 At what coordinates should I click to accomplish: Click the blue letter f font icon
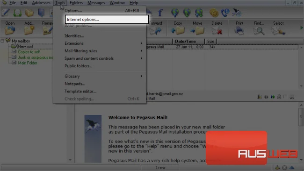coord(160,13)
